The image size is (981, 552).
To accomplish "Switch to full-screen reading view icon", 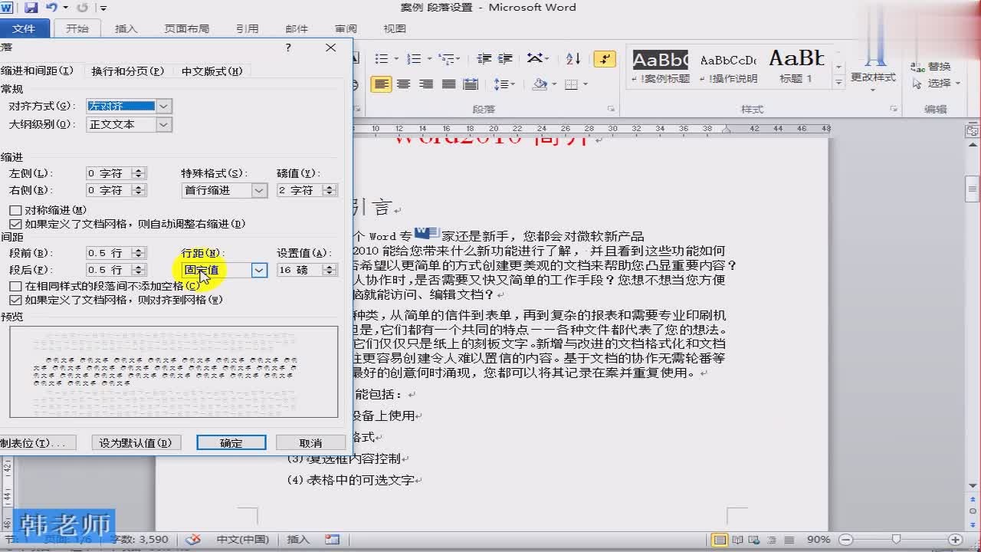I will point(737,540).
